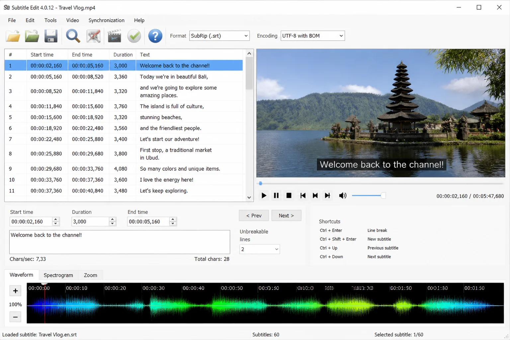Viewport: 510px width, 340px height.
Task: Stop the video playback
Action: 289,196
